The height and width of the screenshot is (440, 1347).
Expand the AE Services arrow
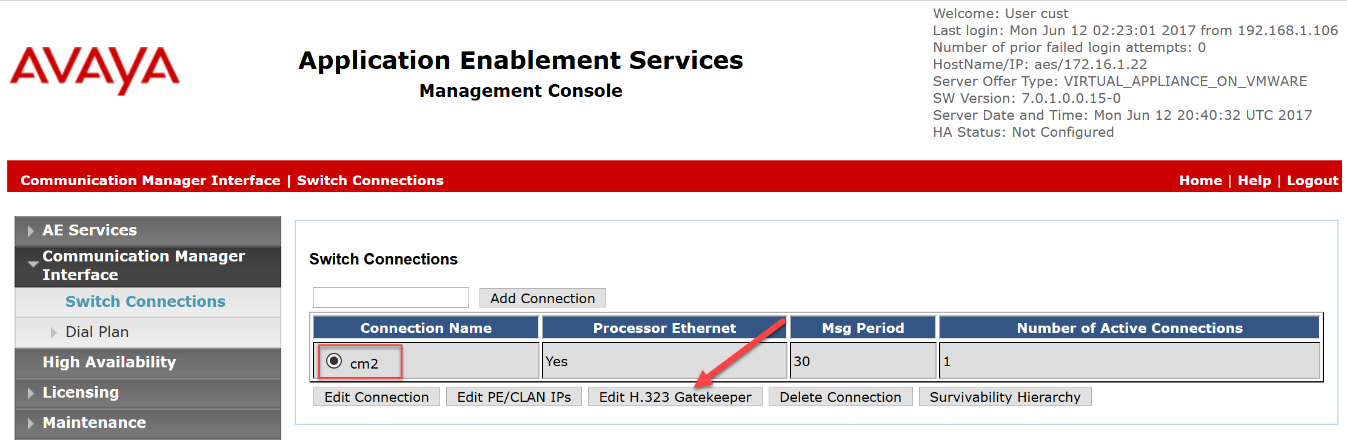(30, 231)
